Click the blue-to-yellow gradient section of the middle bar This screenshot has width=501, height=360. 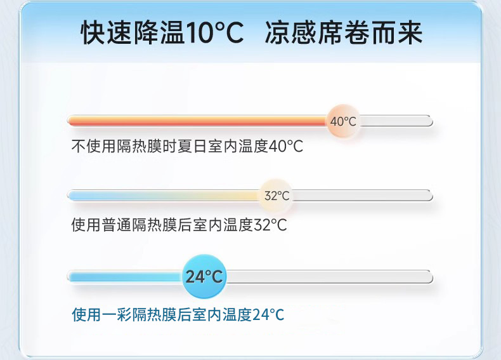[x=164, y=195]
